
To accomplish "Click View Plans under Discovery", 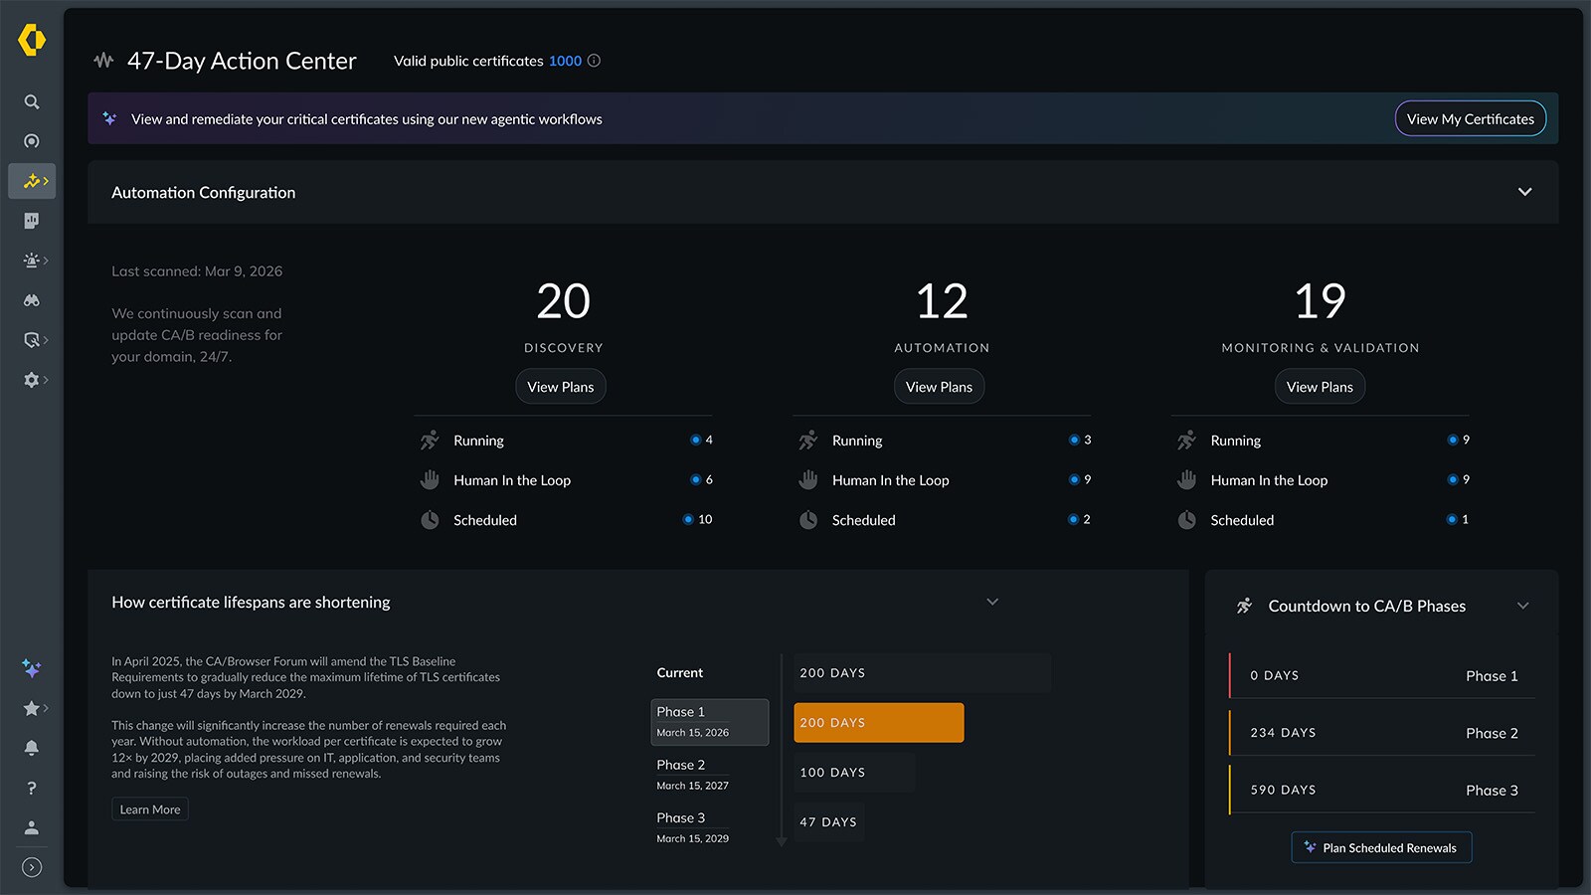I will tap(560, 387).
